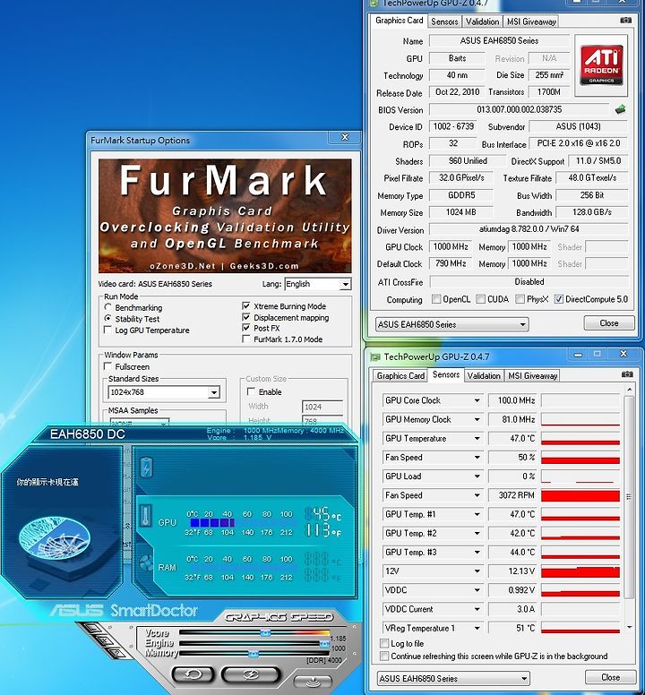Viewport: 645px width, 695px height.
Task: Click SmartDoctor fan icon beside RAM gauge
Action: 145,564
